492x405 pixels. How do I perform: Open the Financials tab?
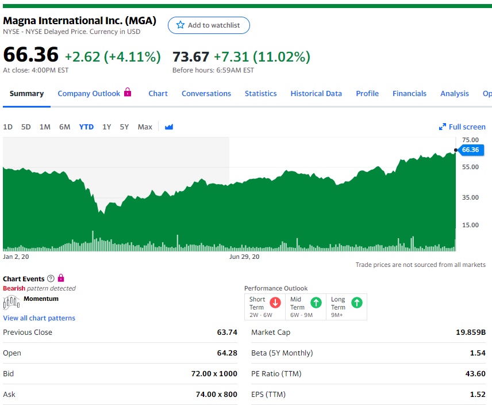(x=409, y=94)
